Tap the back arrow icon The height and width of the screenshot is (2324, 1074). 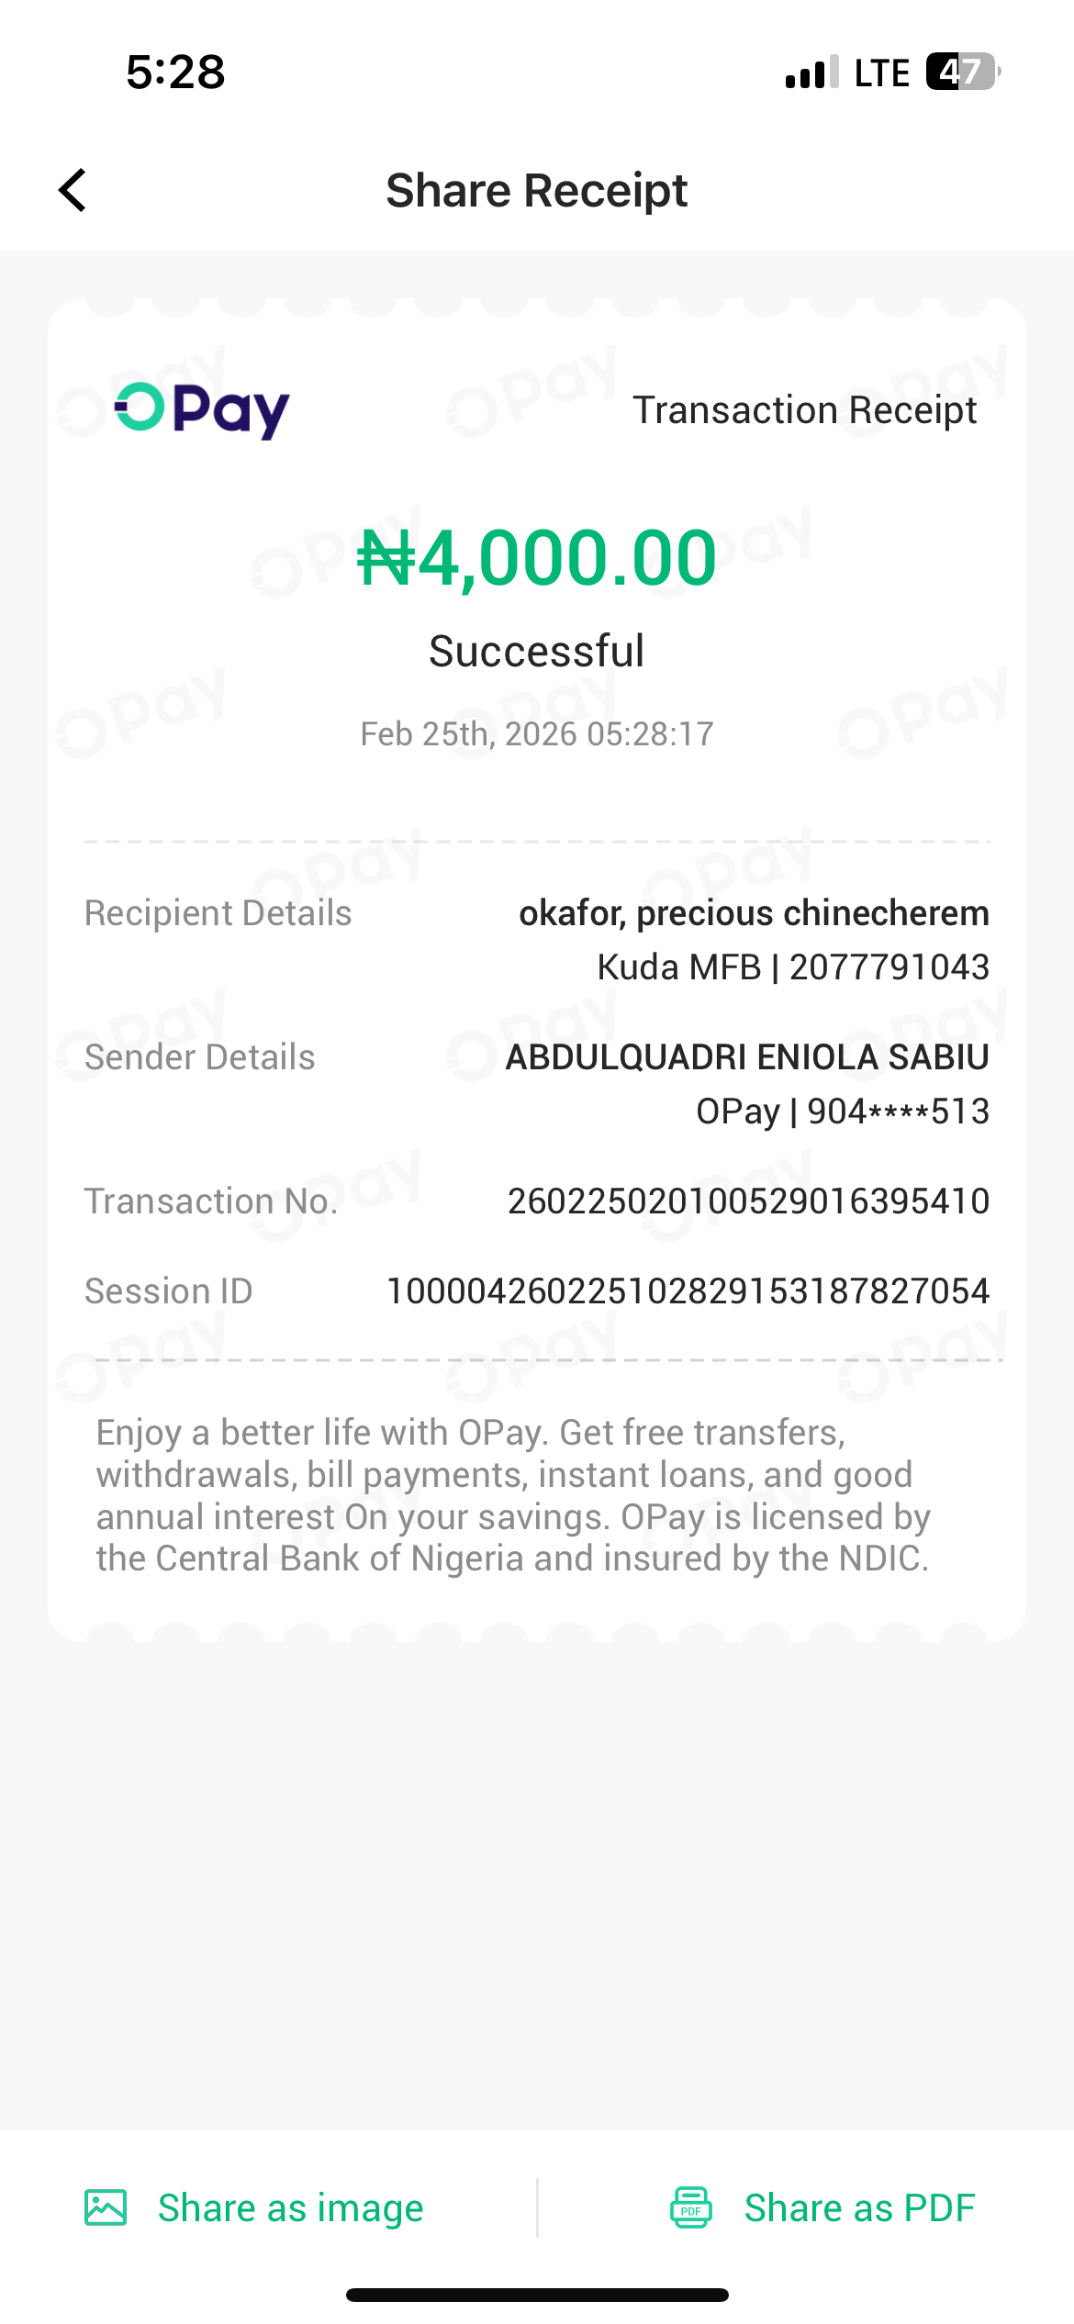73,190
